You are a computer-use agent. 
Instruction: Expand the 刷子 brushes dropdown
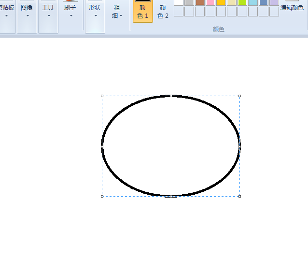coord(70,12)
